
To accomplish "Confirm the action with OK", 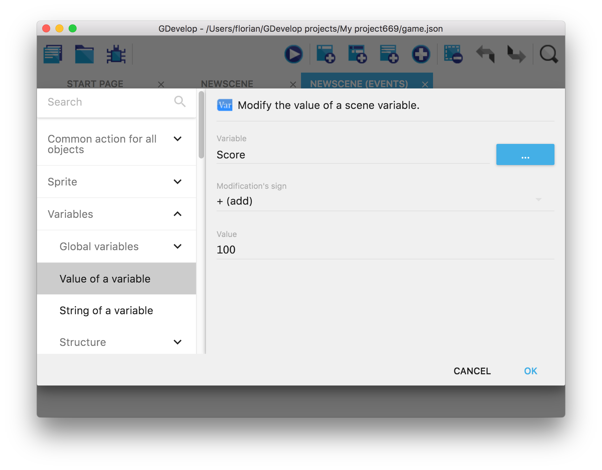I will point(530,371).
